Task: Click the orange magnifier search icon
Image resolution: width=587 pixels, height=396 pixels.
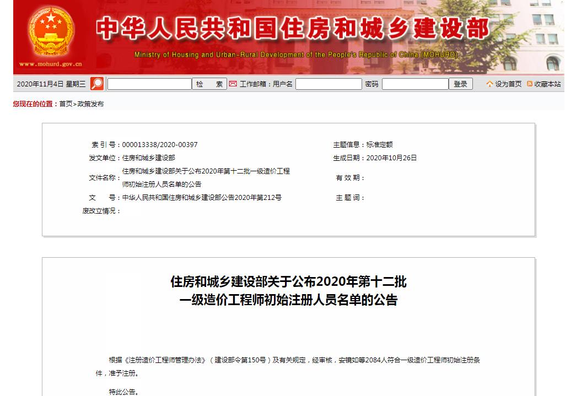Action: tap(97, 84)
